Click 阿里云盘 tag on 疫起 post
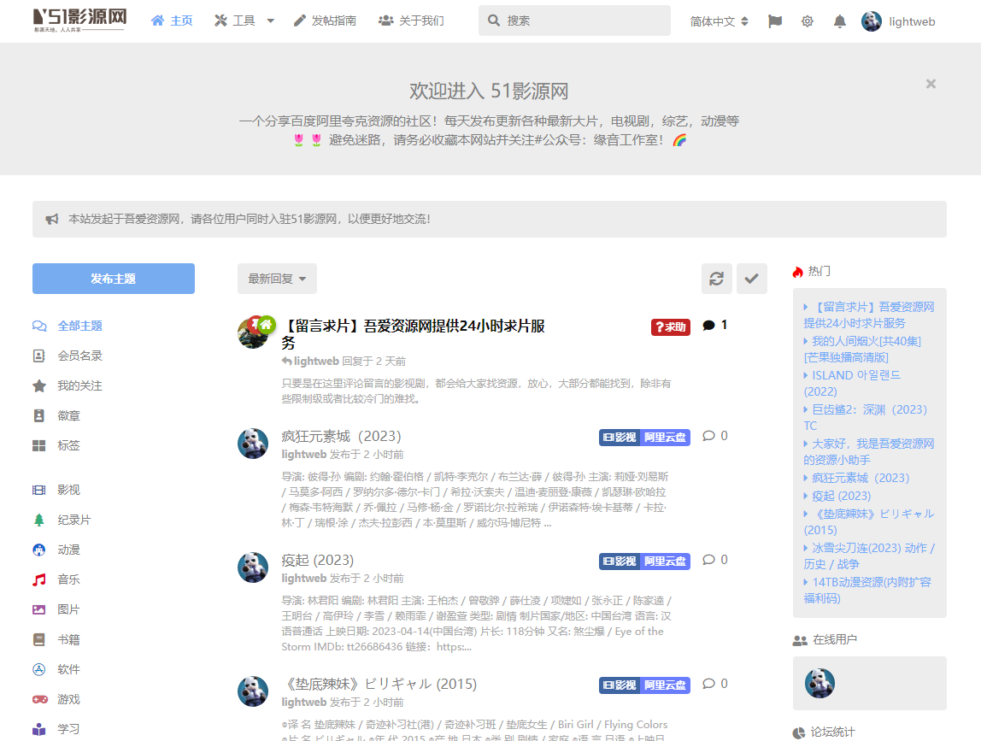981x741 pixels. pyautogui.click(x=666, y=562)
